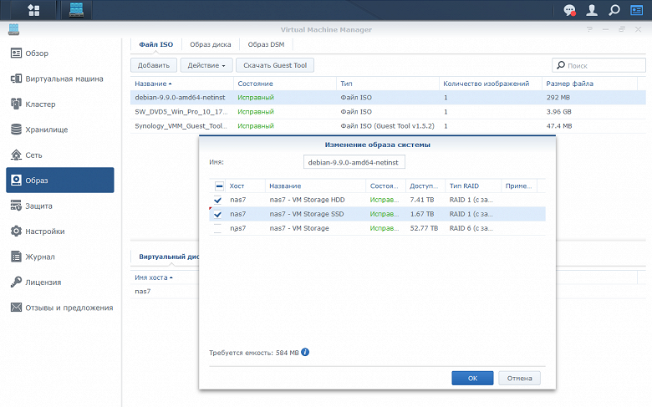Click the Отмена button
652x407 pixels.
519,379
